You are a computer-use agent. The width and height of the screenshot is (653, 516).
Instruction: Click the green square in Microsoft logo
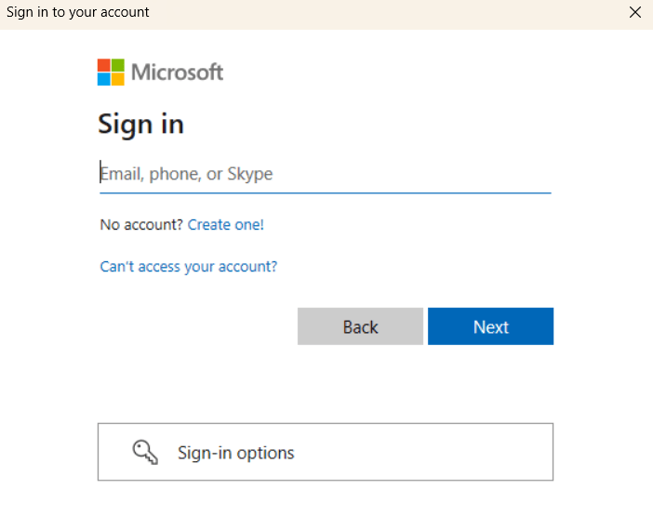click(x=118, y=66)
